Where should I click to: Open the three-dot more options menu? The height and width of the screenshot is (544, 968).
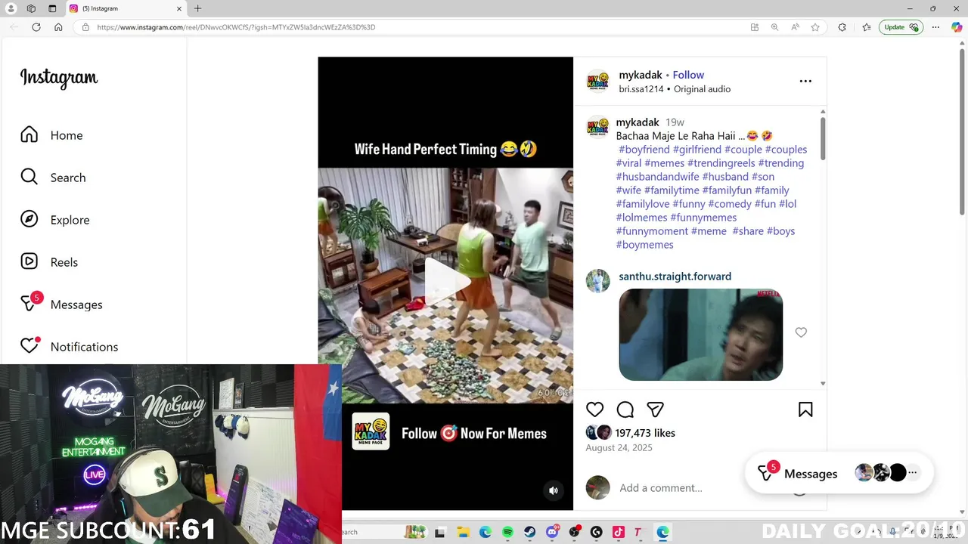805,81
